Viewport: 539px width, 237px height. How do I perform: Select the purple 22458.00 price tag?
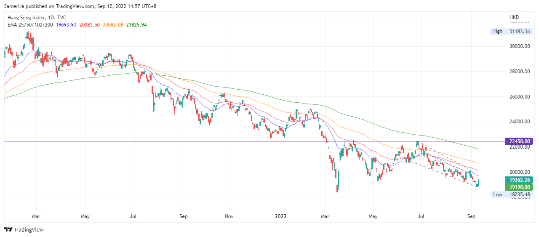[x=519, y=142]
